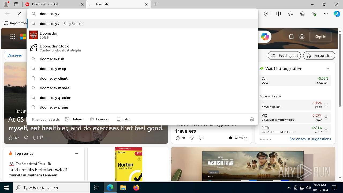Select the 'doomsday client' suggestion
The height and width of the screenshot is (193, 343).
[x=142, y=78]
